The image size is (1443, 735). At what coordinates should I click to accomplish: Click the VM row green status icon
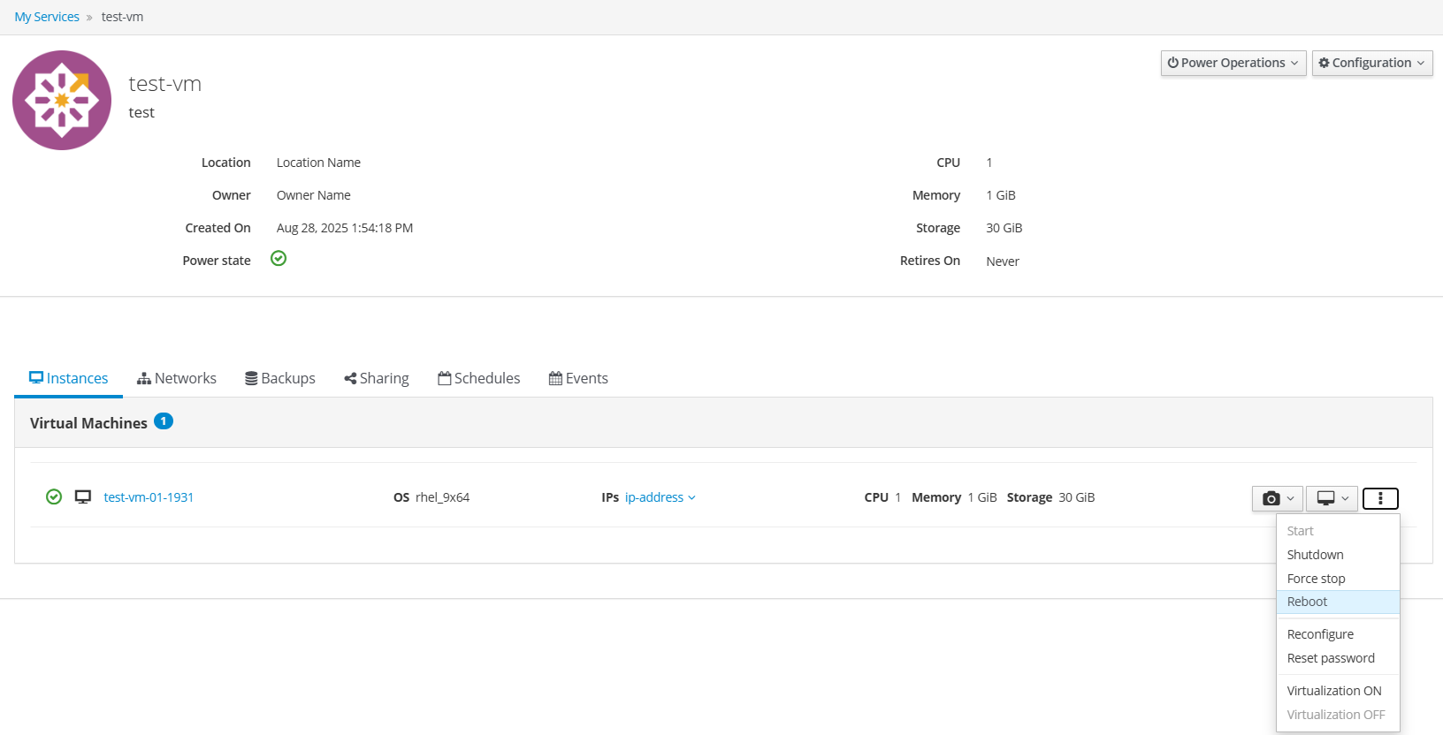pos(54,497)
